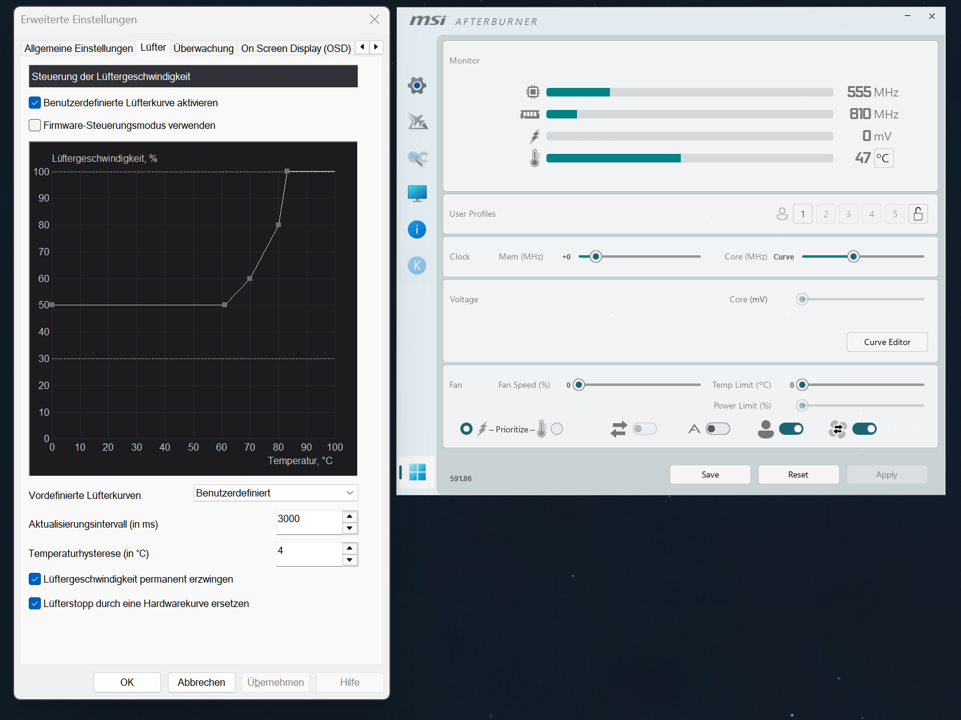Click the Temp Limit (°C) slider handle

[802, 385]
